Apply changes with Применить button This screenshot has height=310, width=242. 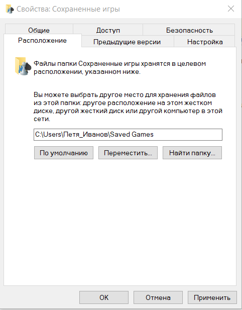point(212,297)
